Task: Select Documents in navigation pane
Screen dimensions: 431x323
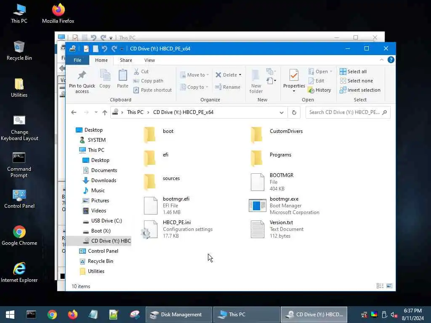Action: pos(104,170)
